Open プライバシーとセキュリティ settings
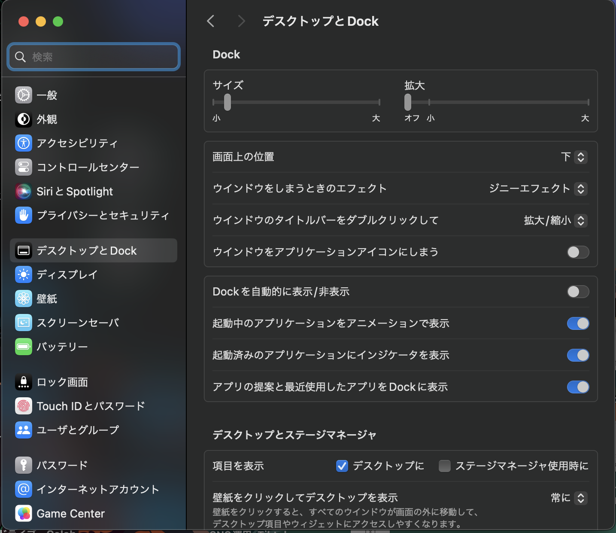616x533 pixels. (x=24, y=216)
